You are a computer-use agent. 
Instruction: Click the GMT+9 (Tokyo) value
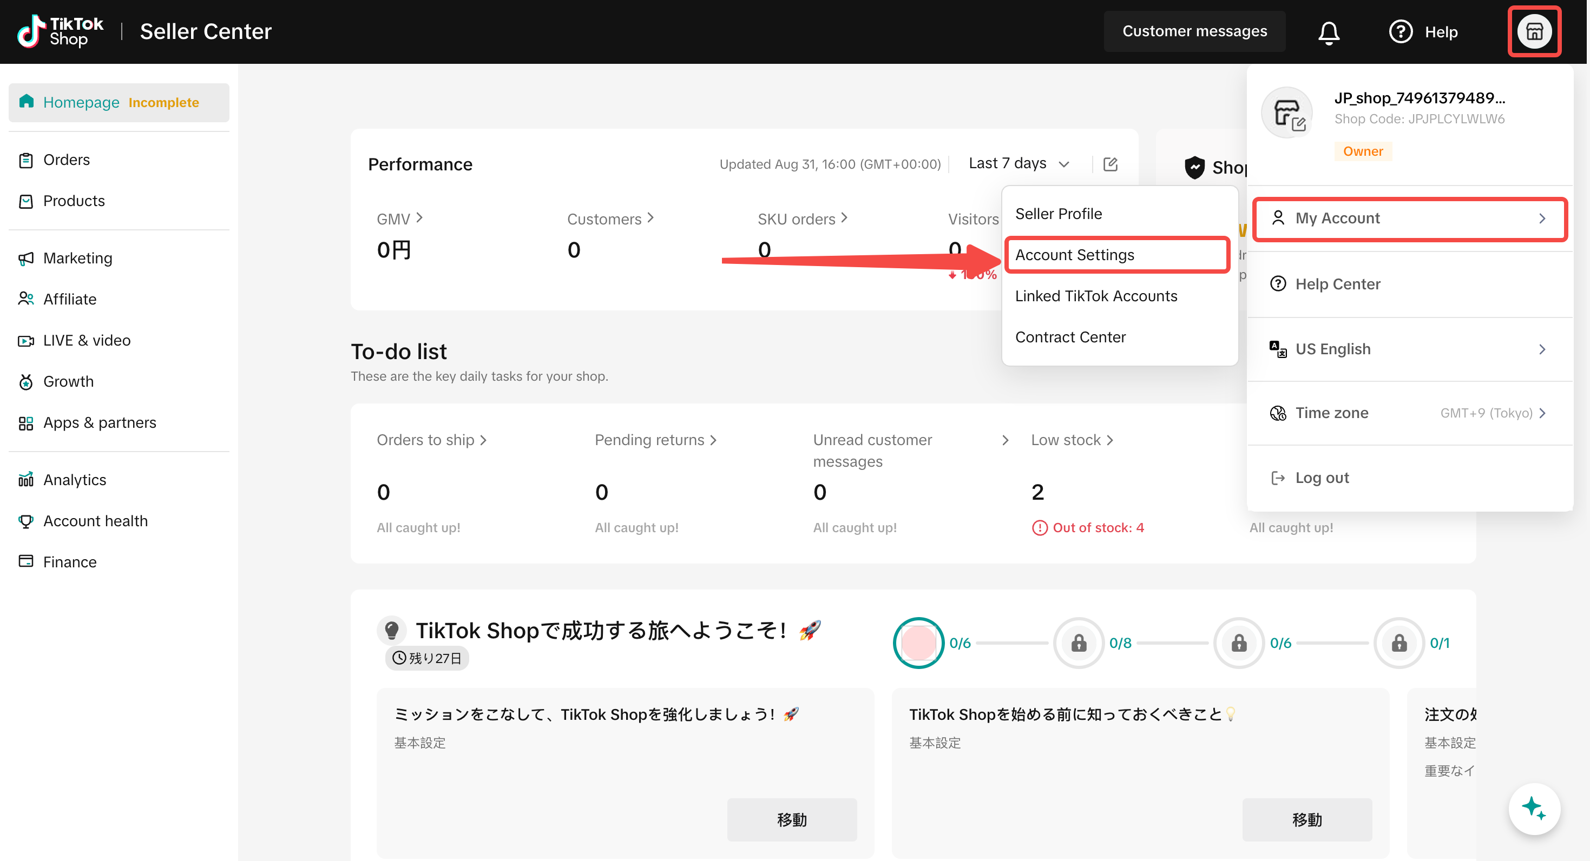point(1486,413)
